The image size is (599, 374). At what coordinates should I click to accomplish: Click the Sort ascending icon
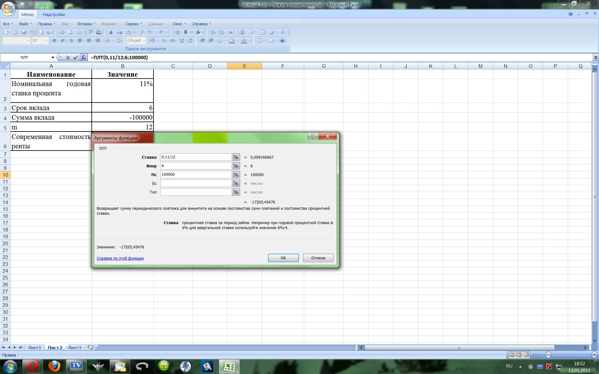pyautogui.click(x=213, y=32)
